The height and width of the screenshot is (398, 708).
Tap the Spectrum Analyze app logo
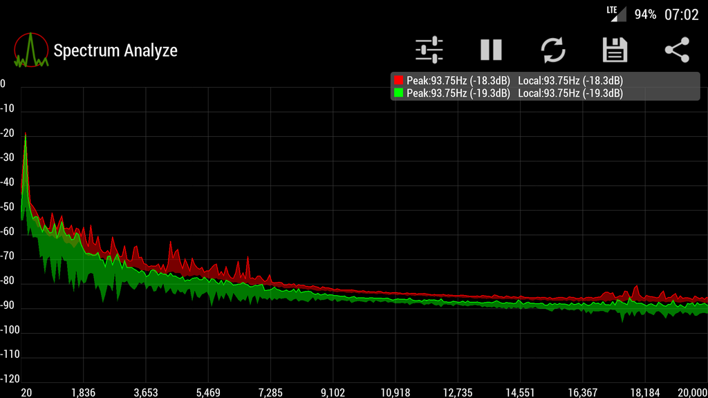coord(30,50)
